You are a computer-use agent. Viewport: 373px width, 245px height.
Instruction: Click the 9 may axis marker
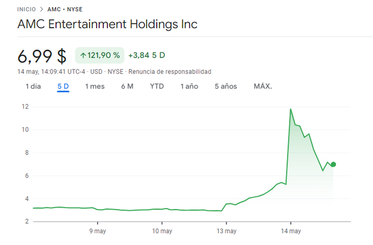[x=97, y=231]
